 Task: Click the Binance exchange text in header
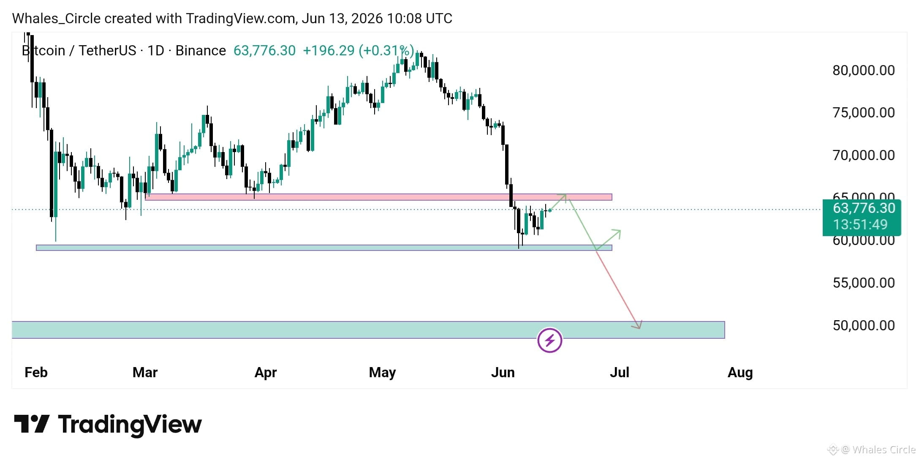click(x=201, y=51)
